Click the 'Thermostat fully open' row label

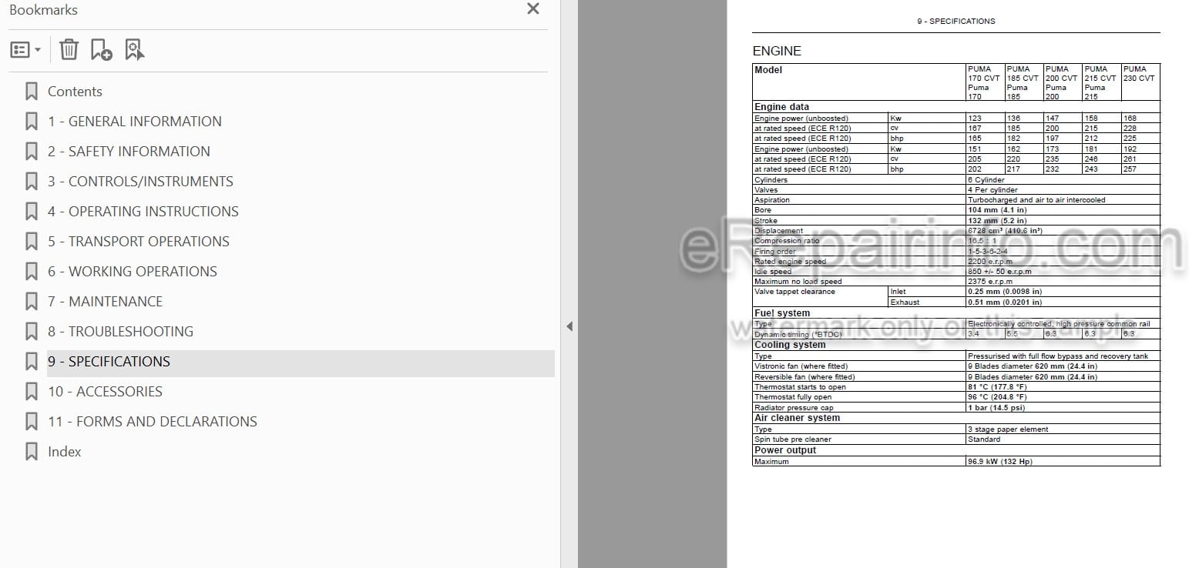click(793, 397)
